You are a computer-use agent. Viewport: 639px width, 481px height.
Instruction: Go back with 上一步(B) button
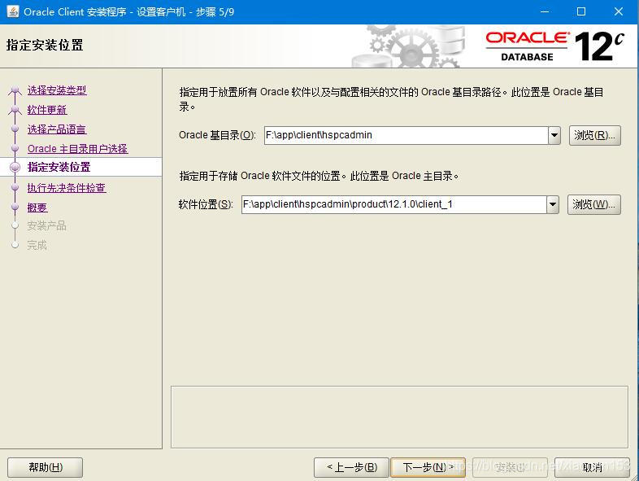point(351,467)
